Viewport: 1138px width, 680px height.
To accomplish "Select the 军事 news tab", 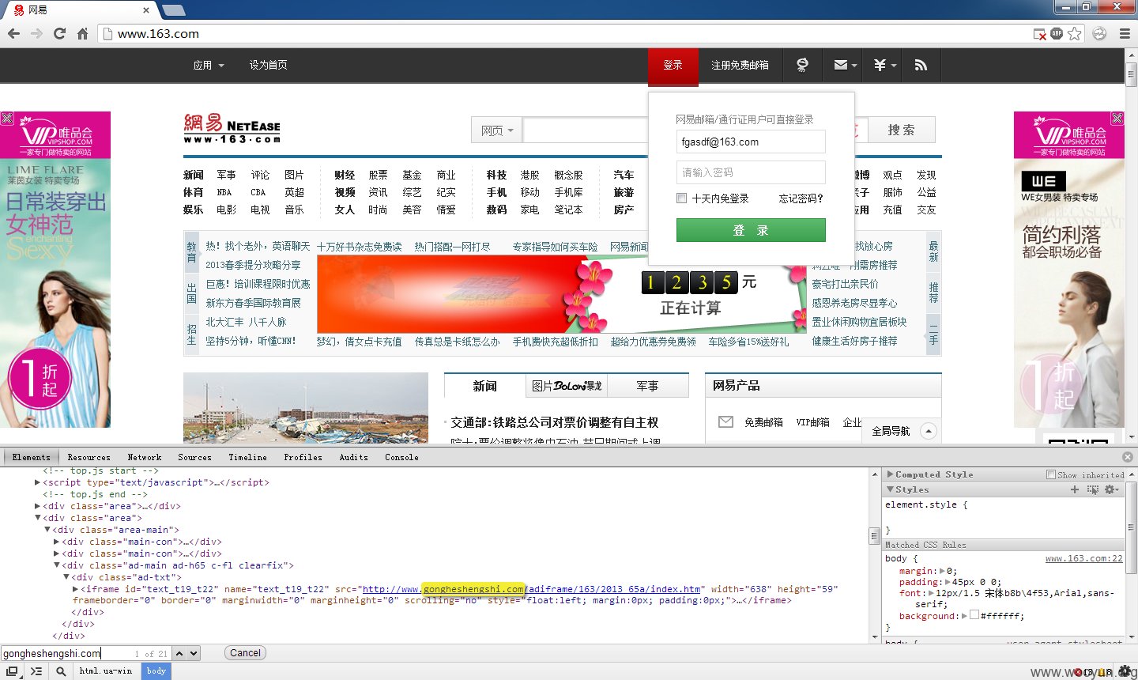I will 647,386.
